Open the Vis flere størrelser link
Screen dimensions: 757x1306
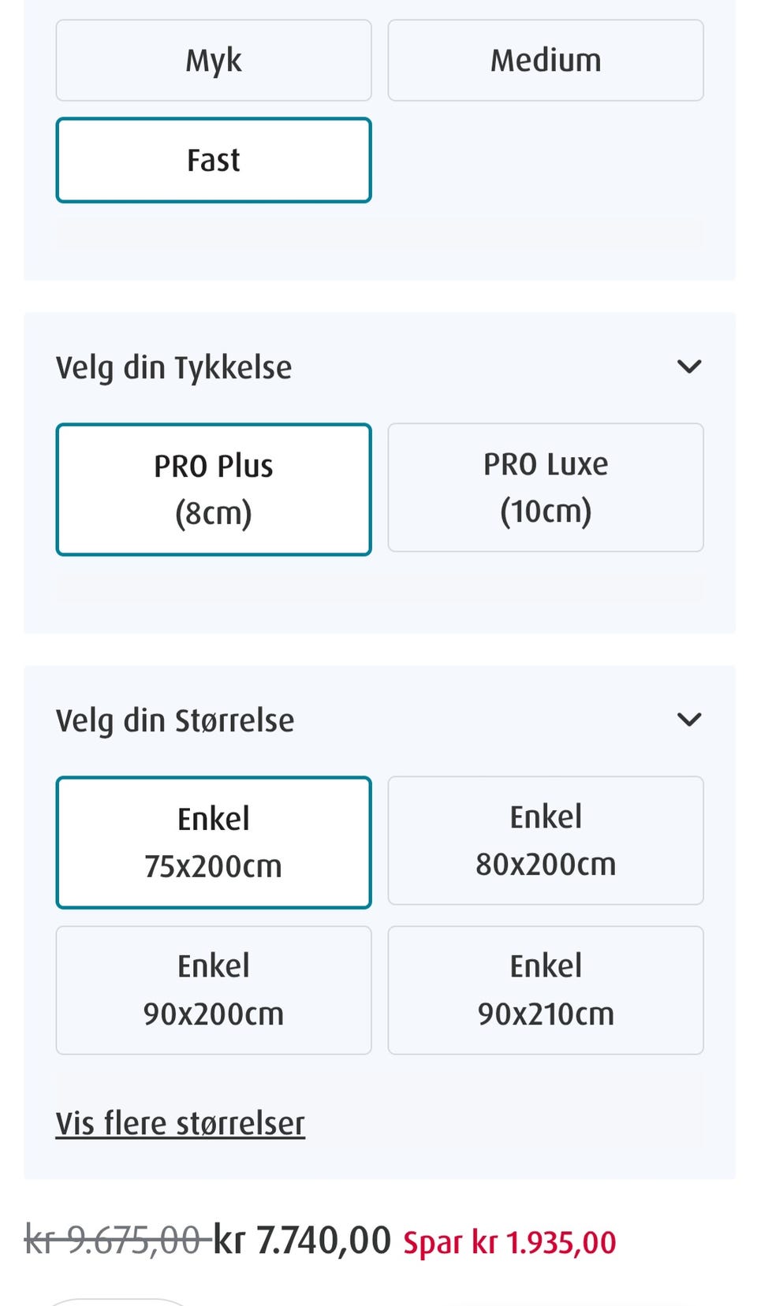pyautogui.click(x=180, y=1123)
